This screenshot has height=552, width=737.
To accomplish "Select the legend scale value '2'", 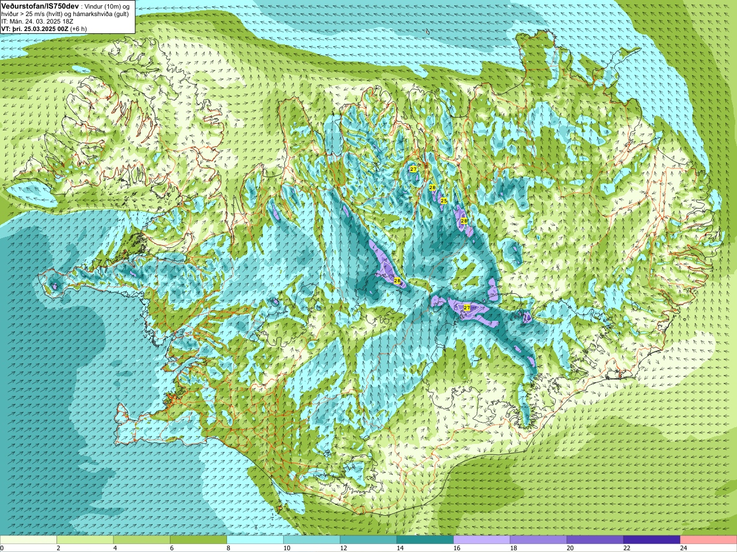I will 58,548.
